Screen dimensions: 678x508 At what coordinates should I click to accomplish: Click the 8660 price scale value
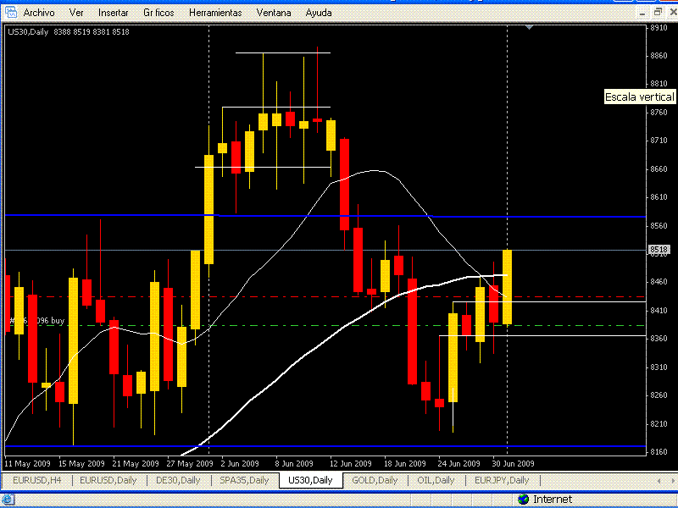click(659, 168)
